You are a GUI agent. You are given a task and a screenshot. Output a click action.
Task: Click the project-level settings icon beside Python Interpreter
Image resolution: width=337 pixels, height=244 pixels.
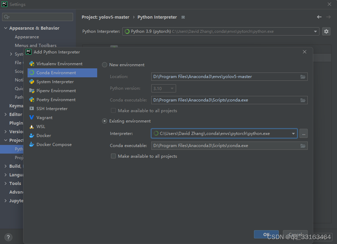click(183, 17)
